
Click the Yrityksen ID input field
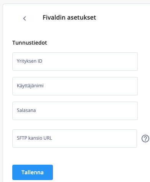coord(75,62)
